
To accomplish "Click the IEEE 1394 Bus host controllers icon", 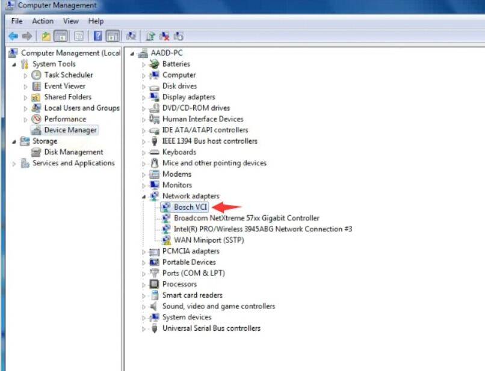I will click(155, 141).
